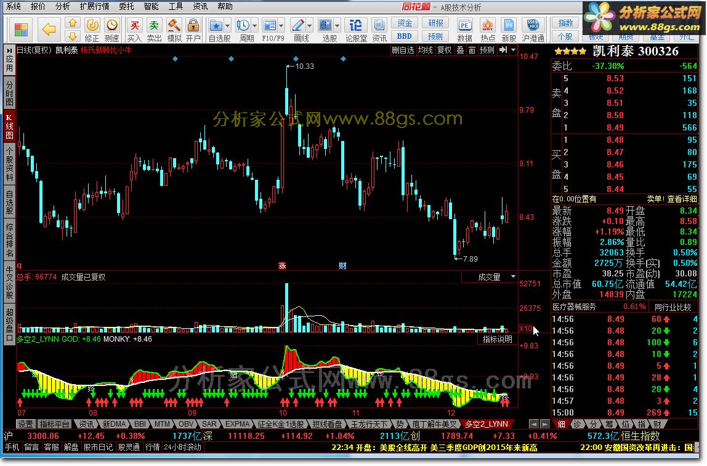Expand the 画线 dropdown arrow
The height and width of the screenshot is (466, 707).
click(309, 26)
